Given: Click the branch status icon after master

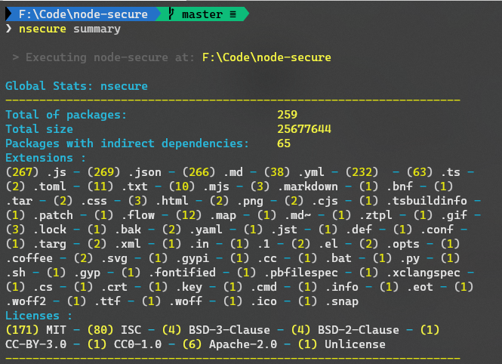Looking at the screenshot, I should pos(233,14).
